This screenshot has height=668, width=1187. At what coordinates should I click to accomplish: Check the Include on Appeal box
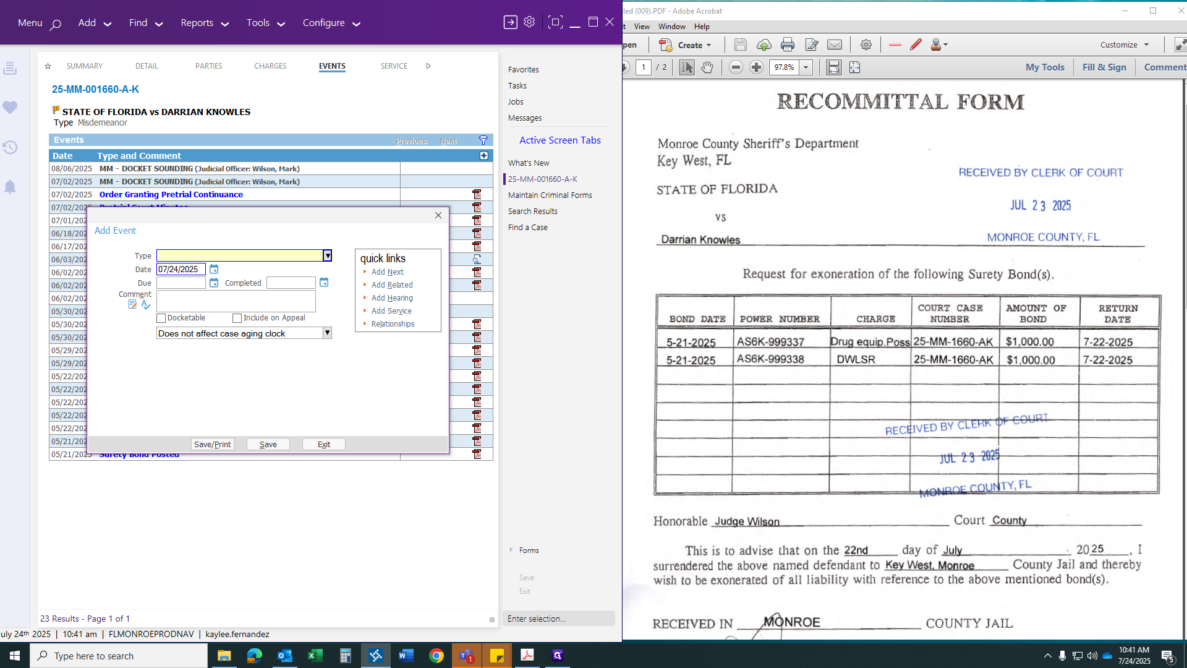coord(237,318)
